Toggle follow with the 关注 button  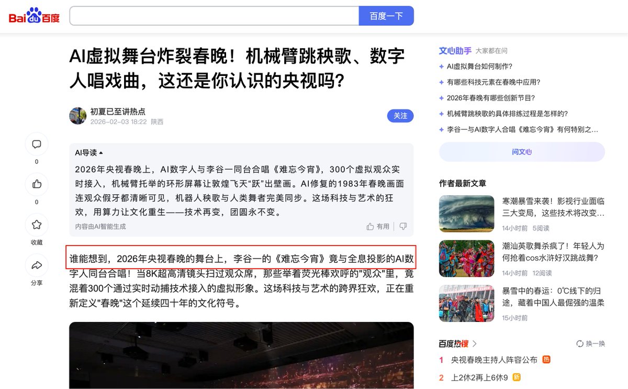(400, 116)
